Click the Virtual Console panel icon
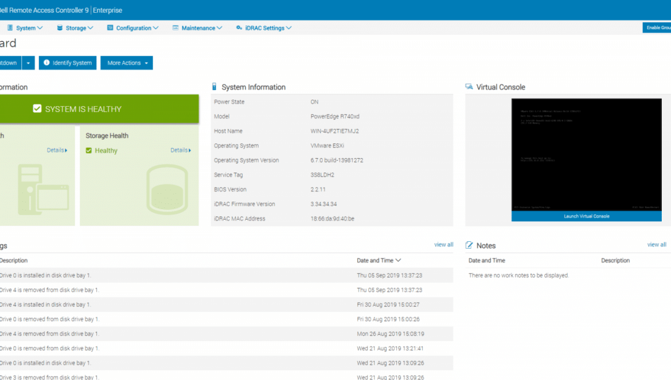Image resolution: width=671 pixels, height=380 pixels. pyautogui.click(x=469, y=87)
